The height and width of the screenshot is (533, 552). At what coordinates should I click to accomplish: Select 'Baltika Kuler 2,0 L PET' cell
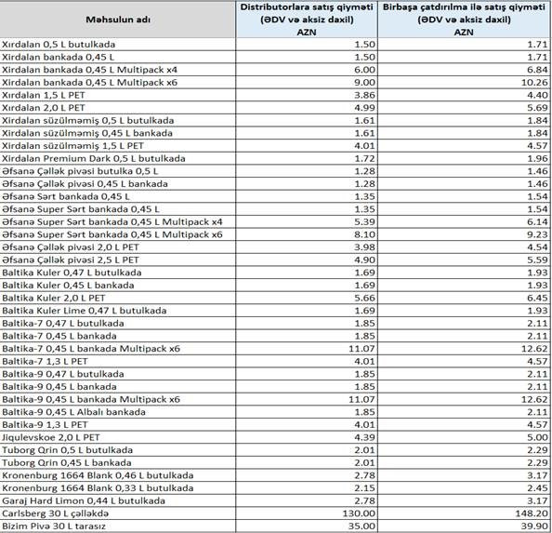(118, 298)
